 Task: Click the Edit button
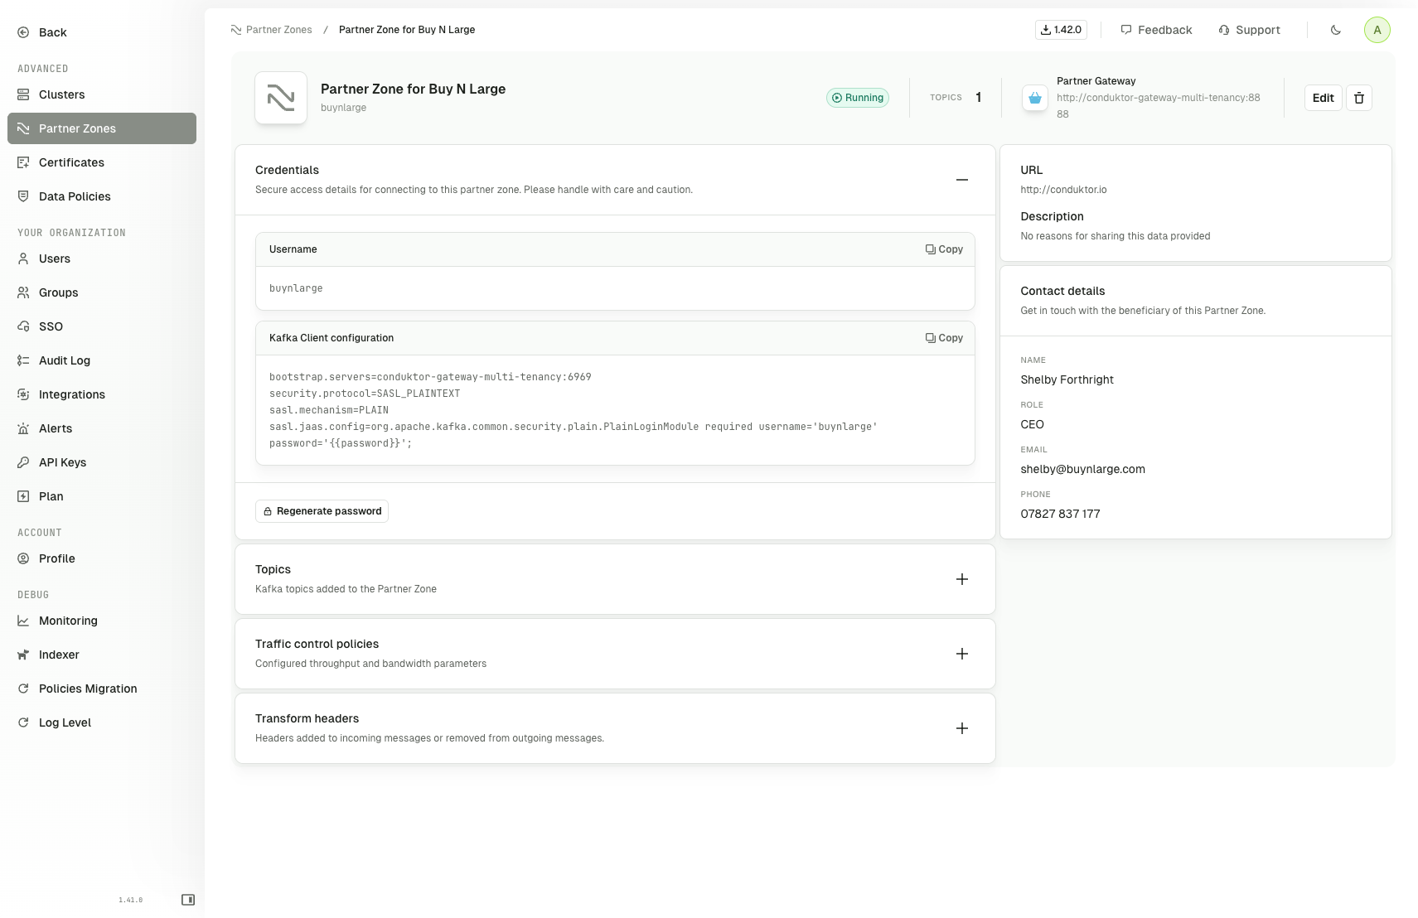point(1323,98)
